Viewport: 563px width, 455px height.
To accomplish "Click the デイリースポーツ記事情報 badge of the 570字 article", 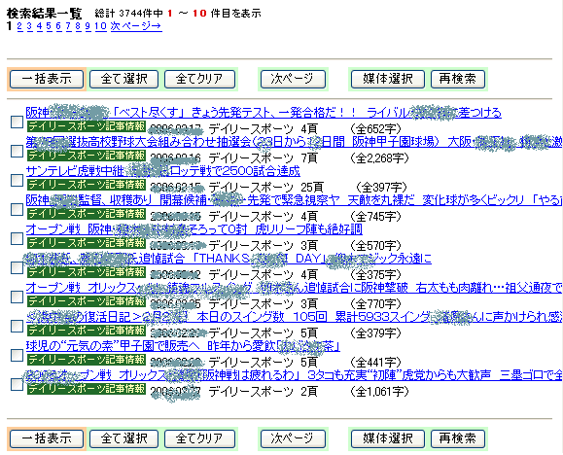I will pyautogui.click(x=87, y=243).
